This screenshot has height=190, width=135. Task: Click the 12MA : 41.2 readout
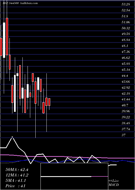17,175
